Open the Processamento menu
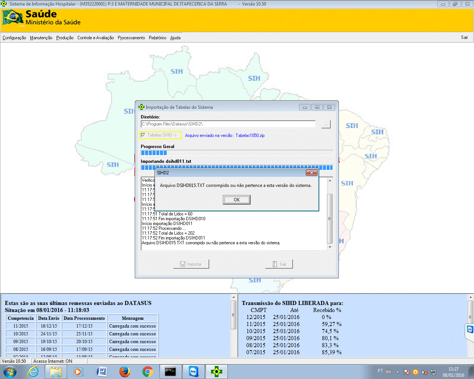The image size is (474, 379). (131, 38)
